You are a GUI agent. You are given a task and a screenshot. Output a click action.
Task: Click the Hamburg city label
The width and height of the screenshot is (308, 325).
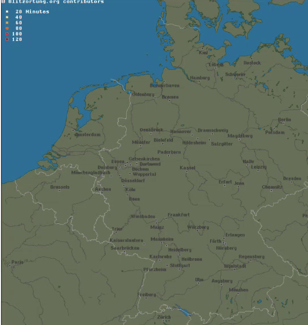click(200, 78)
